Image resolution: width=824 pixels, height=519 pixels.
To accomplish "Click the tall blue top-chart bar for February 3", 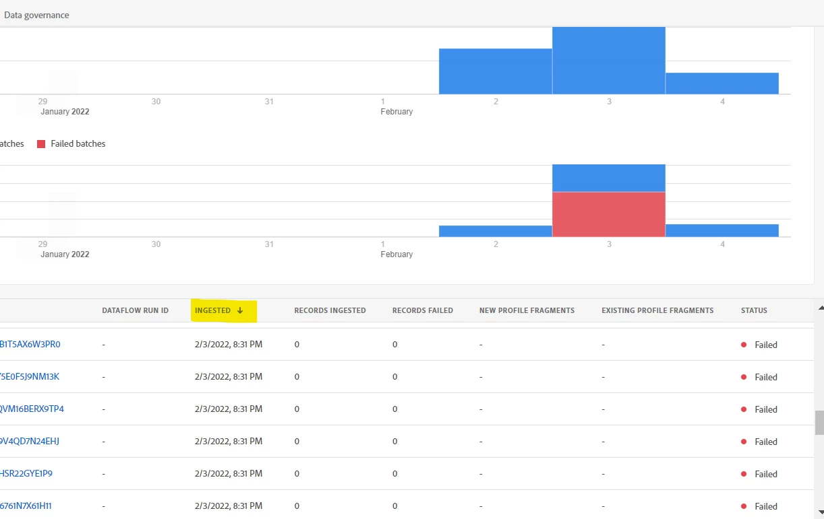I will point(609,61).
